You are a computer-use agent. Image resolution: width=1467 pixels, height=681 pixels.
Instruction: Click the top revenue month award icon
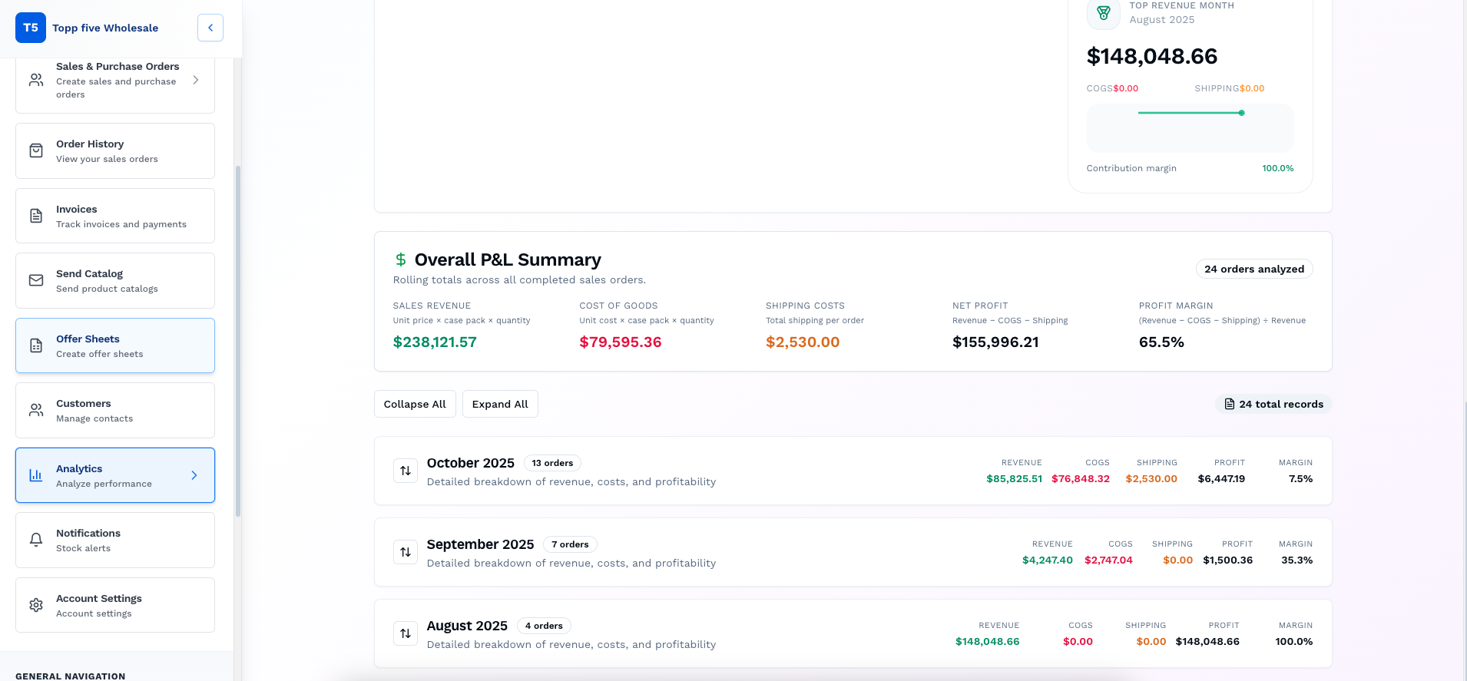(x=1104, y=13)
